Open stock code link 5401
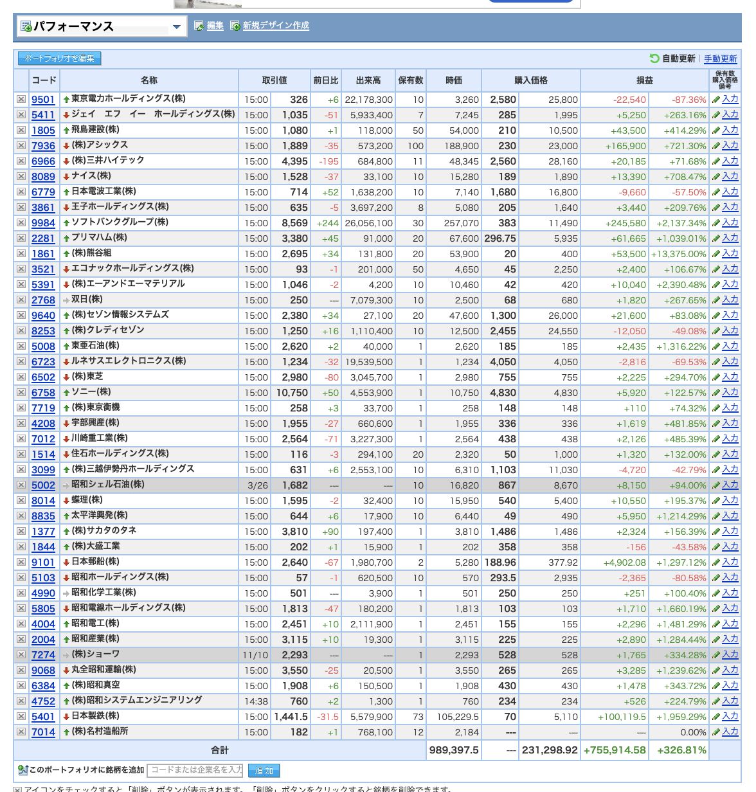Image resolution: width=756 pixels, height=792 pixels. [43, 717]
